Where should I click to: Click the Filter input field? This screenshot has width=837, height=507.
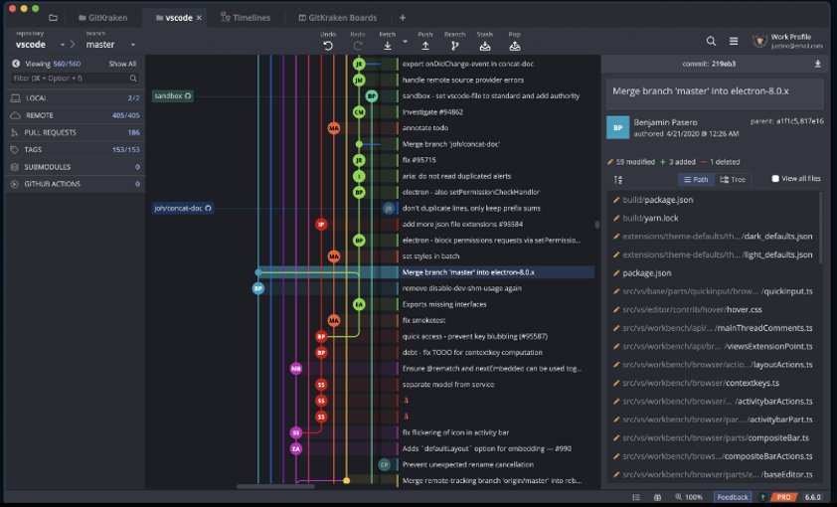[75, 78]
